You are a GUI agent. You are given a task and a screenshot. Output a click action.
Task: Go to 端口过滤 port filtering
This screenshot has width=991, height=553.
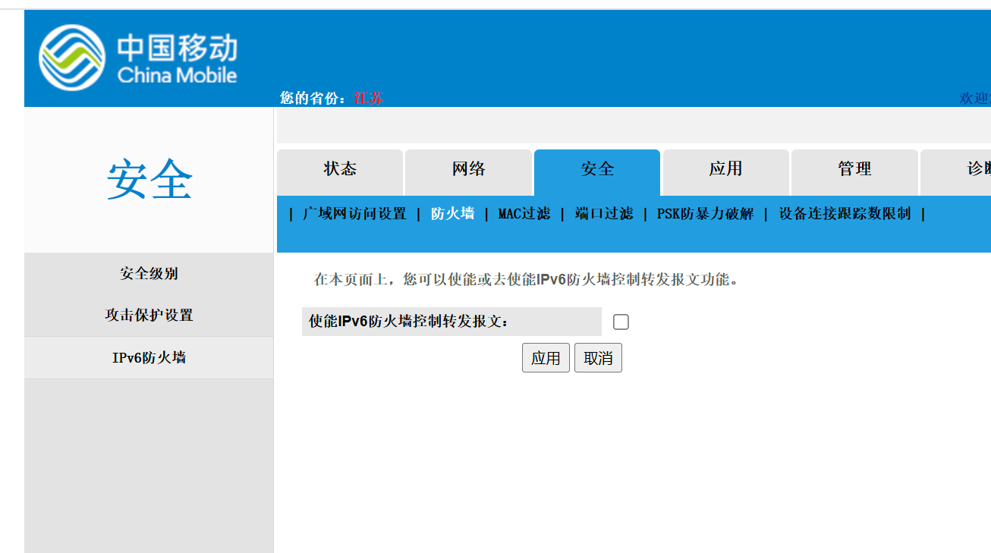(x=604, y=214)
